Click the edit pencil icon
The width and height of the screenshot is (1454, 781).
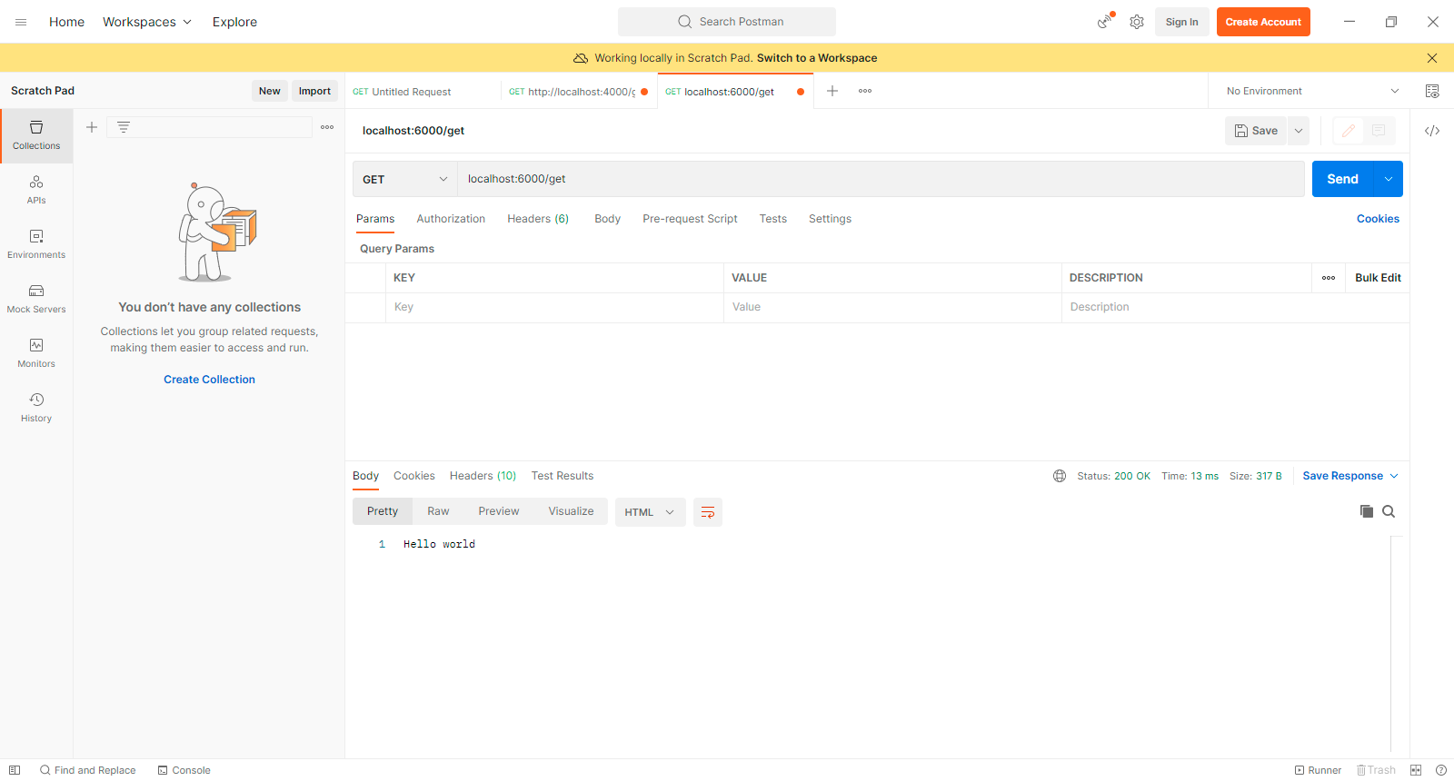[x=1349, y=131]
